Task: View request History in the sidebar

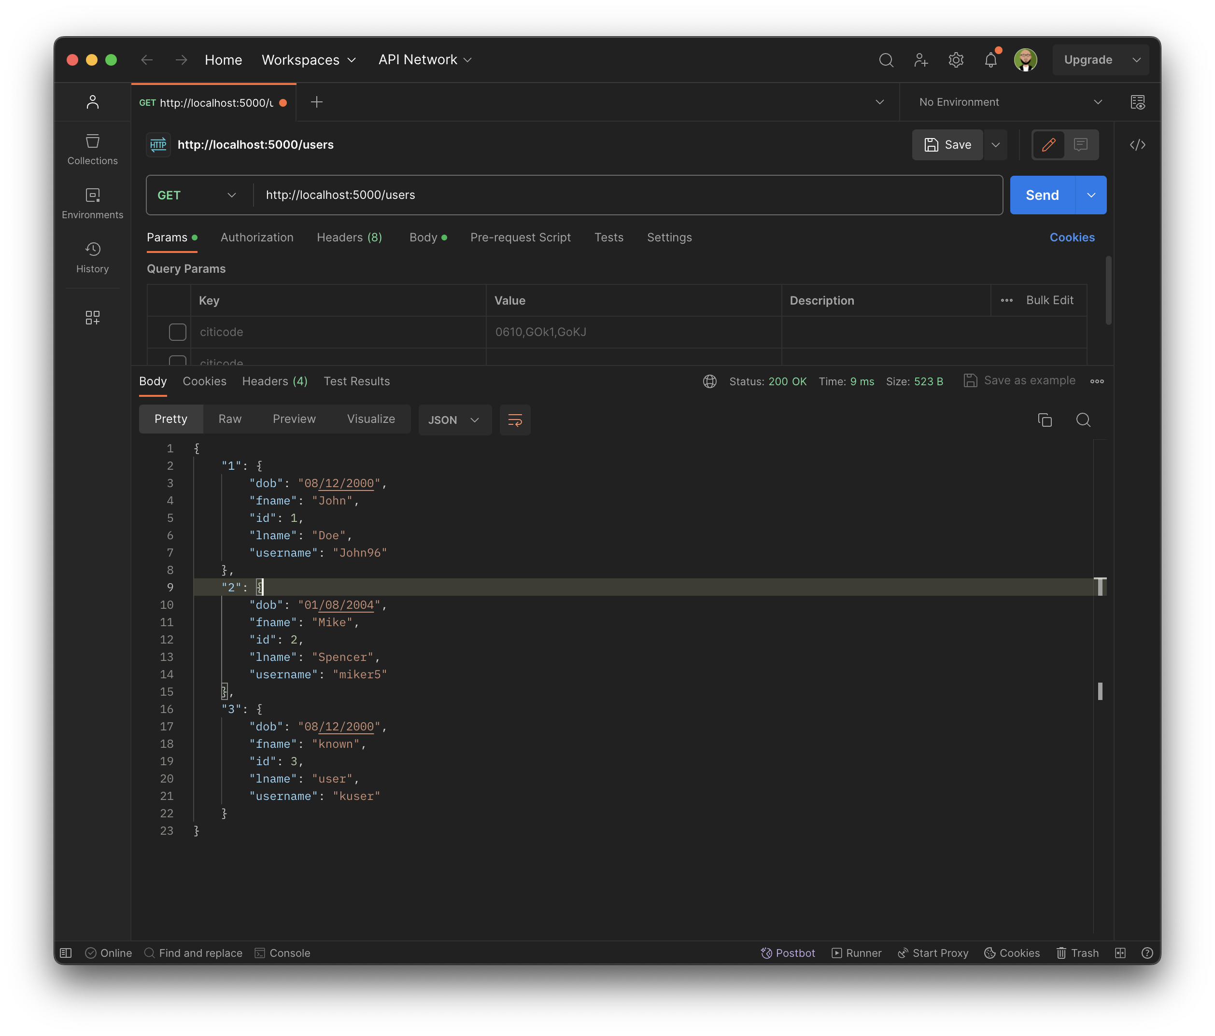Action: 92,257
